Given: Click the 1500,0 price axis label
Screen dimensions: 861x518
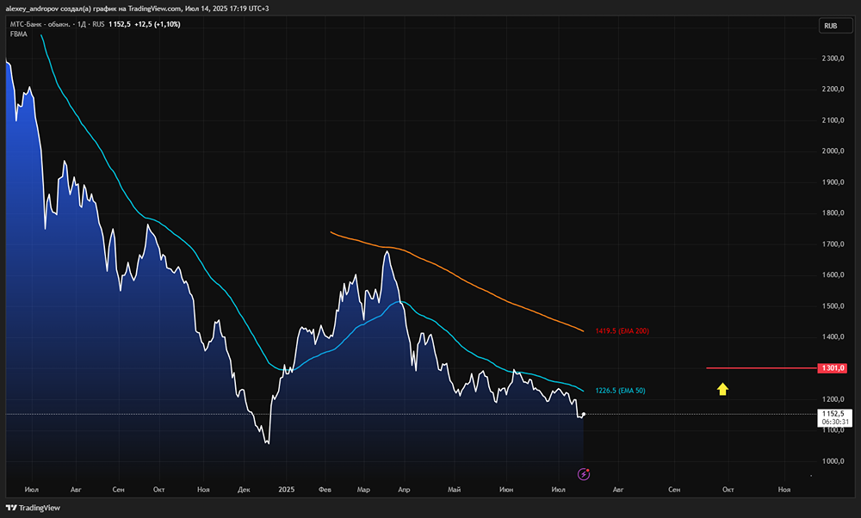Looking at the screenshot, I should point(833,305).
